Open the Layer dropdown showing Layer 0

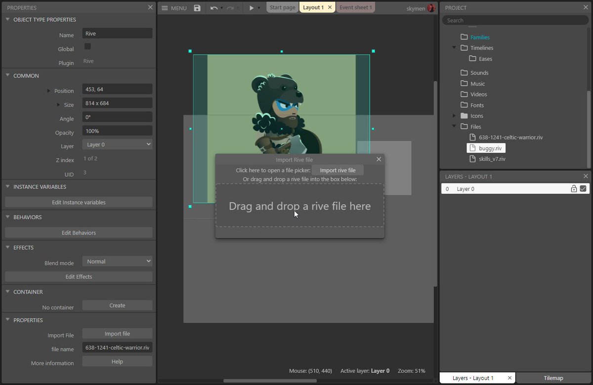[117, 145]
